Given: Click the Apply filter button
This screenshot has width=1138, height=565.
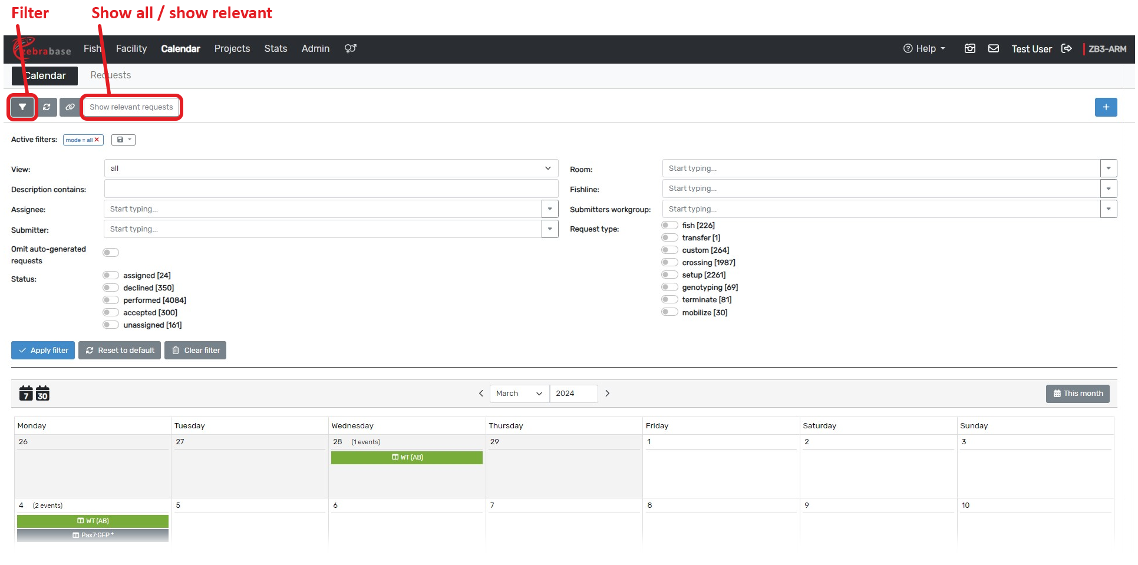Looking at the screenshot, I should [43, 351].
